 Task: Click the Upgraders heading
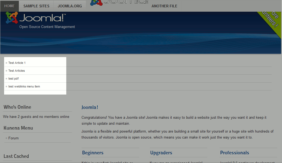(161, 153)
